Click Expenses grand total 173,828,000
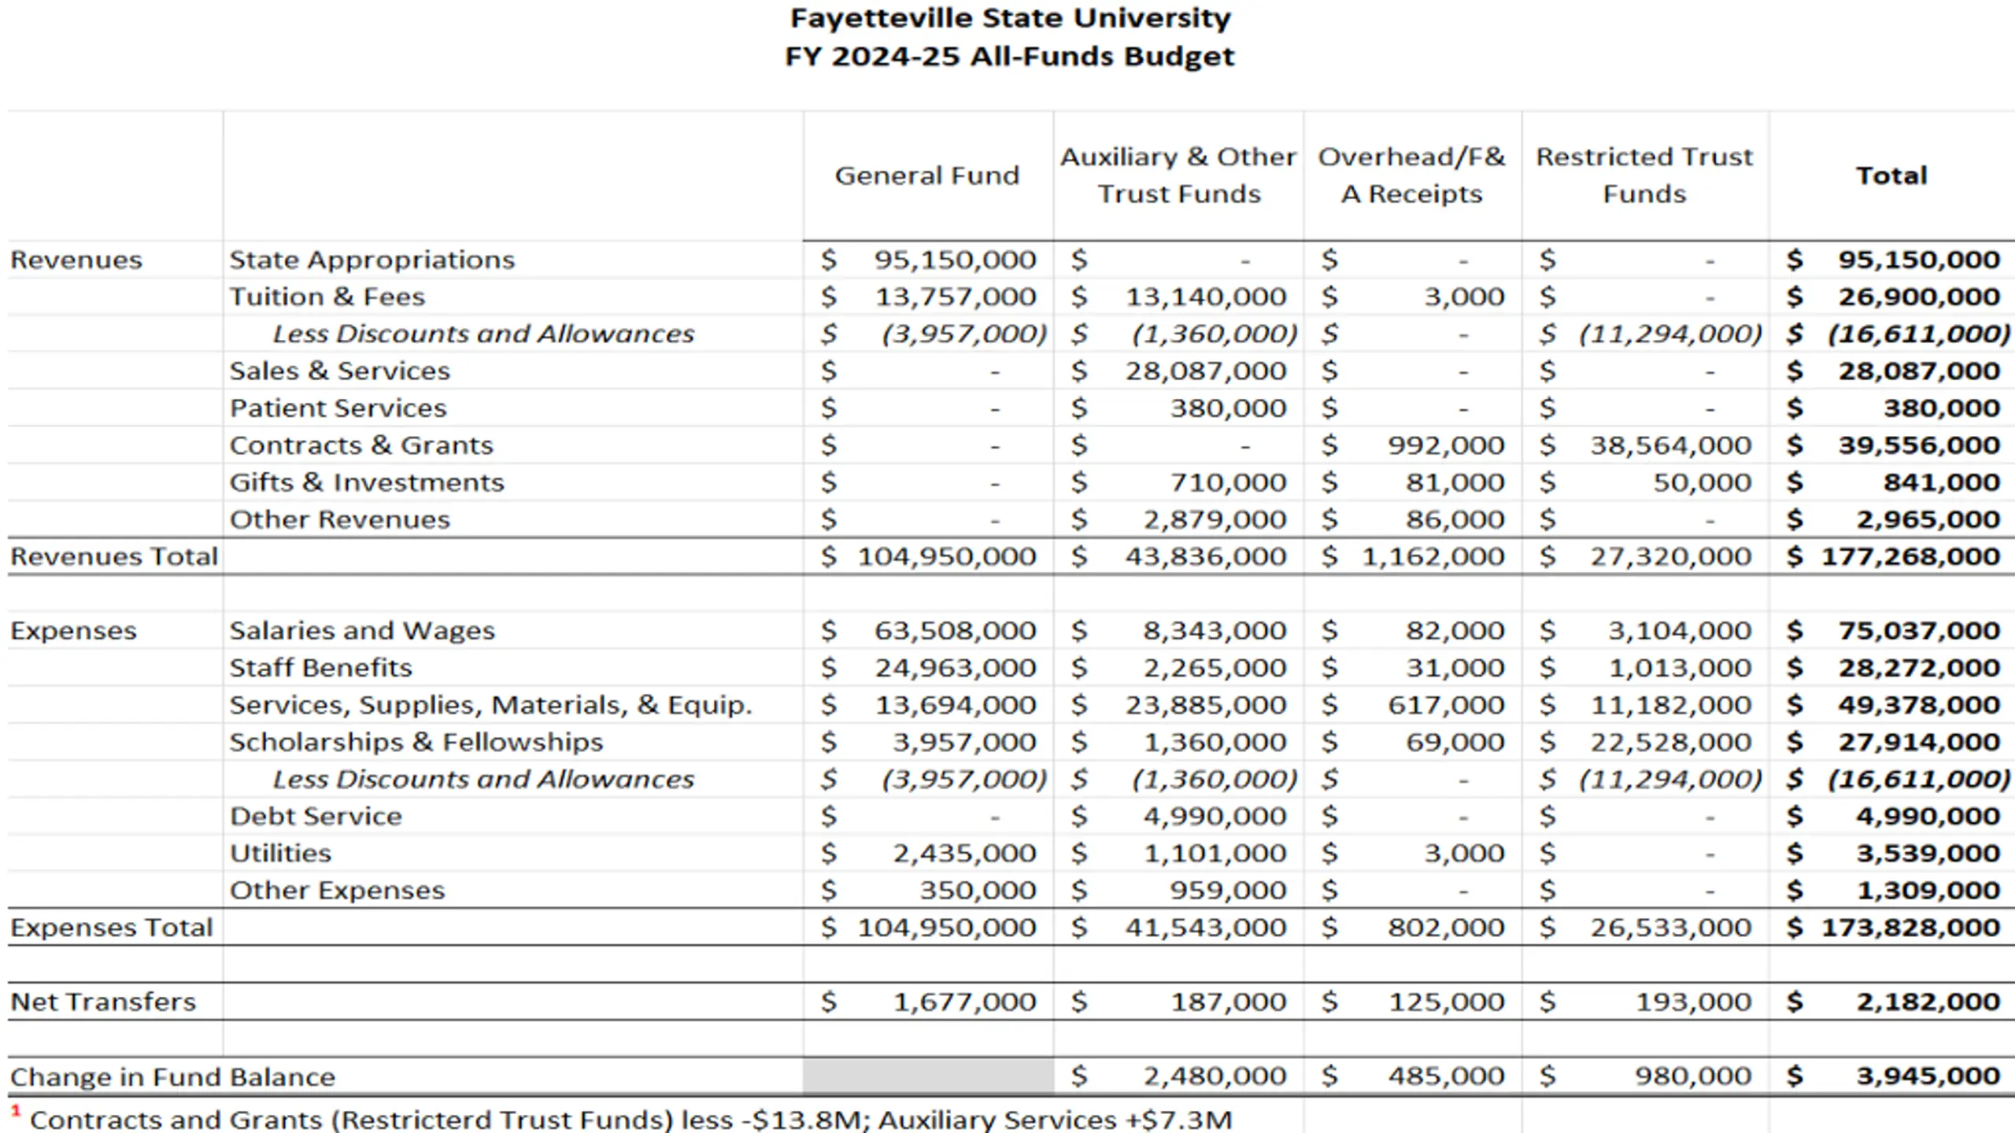The image size is (2015, 1133). coord(1911,928)
